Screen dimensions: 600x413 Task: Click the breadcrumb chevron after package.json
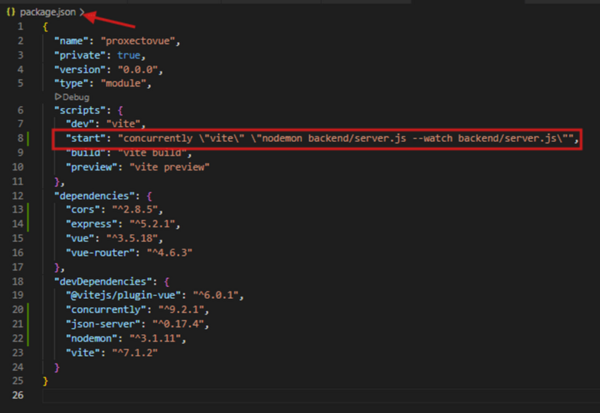82,12
